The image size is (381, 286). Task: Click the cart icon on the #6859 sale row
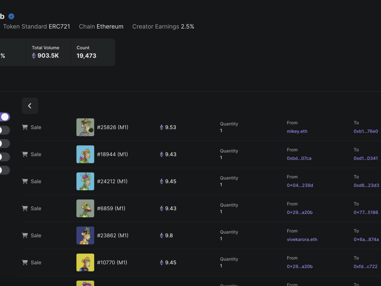point(24,208)
